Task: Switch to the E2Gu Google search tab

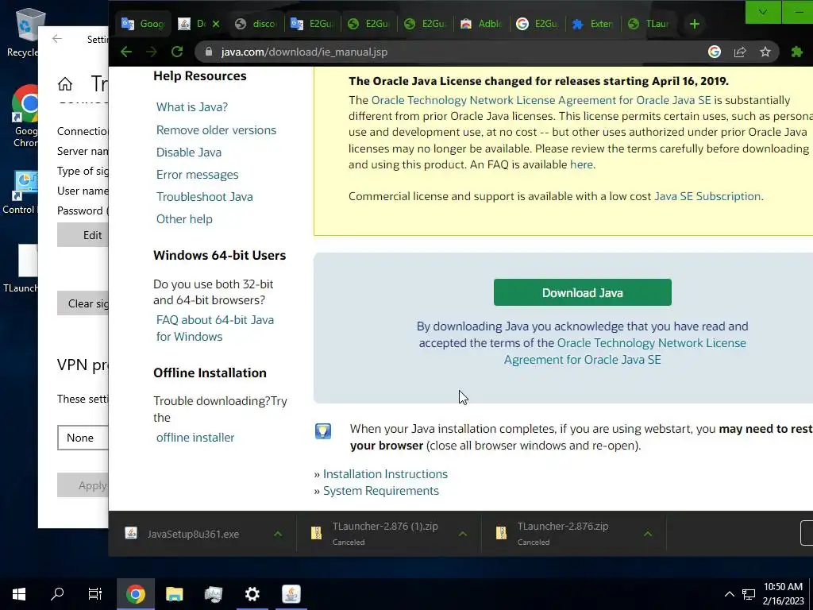Action: (538, 24)
